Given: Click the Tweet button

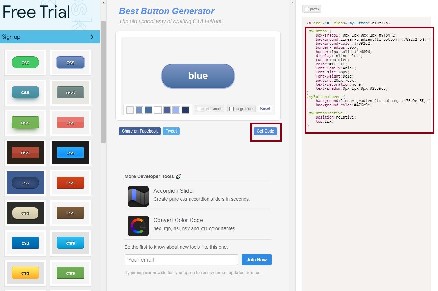Looking at the screenshot, I should (x=171, y=131).
